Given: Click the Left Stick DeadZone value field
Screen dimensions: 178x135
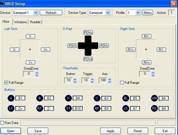Looking at the screenshot, I should tap(29, 74).
